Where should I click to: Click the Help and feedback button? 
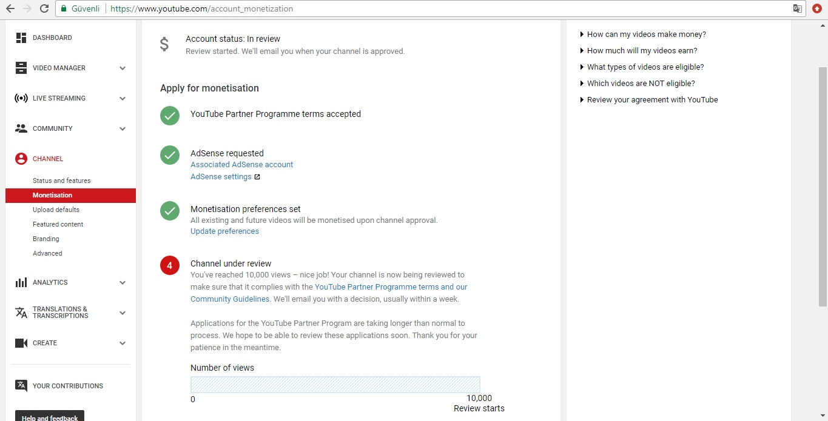[x=50, y=416]
